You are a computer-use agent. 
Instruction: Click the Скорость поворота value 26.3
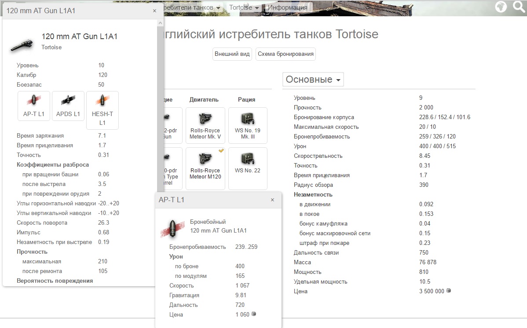pyautogui.click(x=103, y=223)
